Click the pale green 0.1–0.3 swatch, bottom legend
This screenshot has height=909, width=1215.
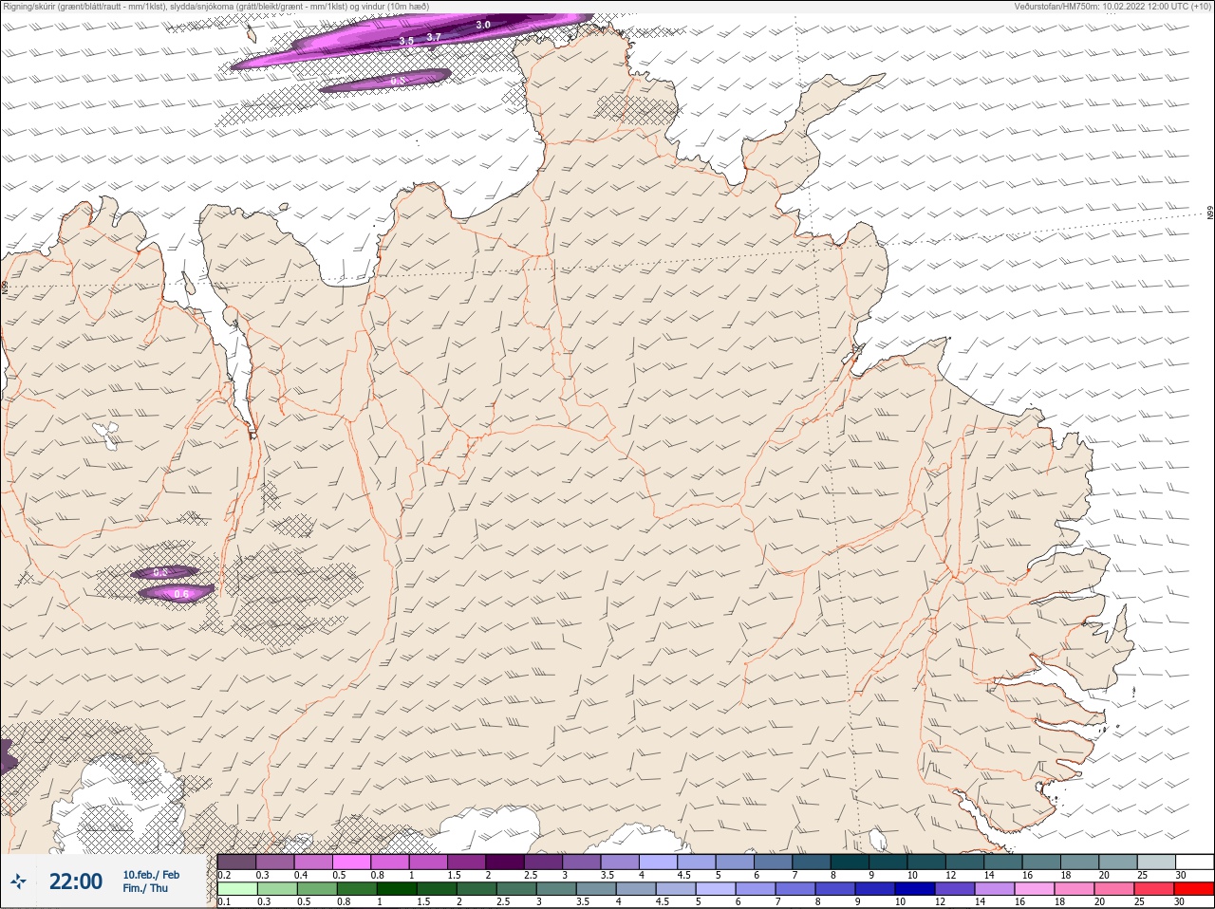click(x=237, y=889)
